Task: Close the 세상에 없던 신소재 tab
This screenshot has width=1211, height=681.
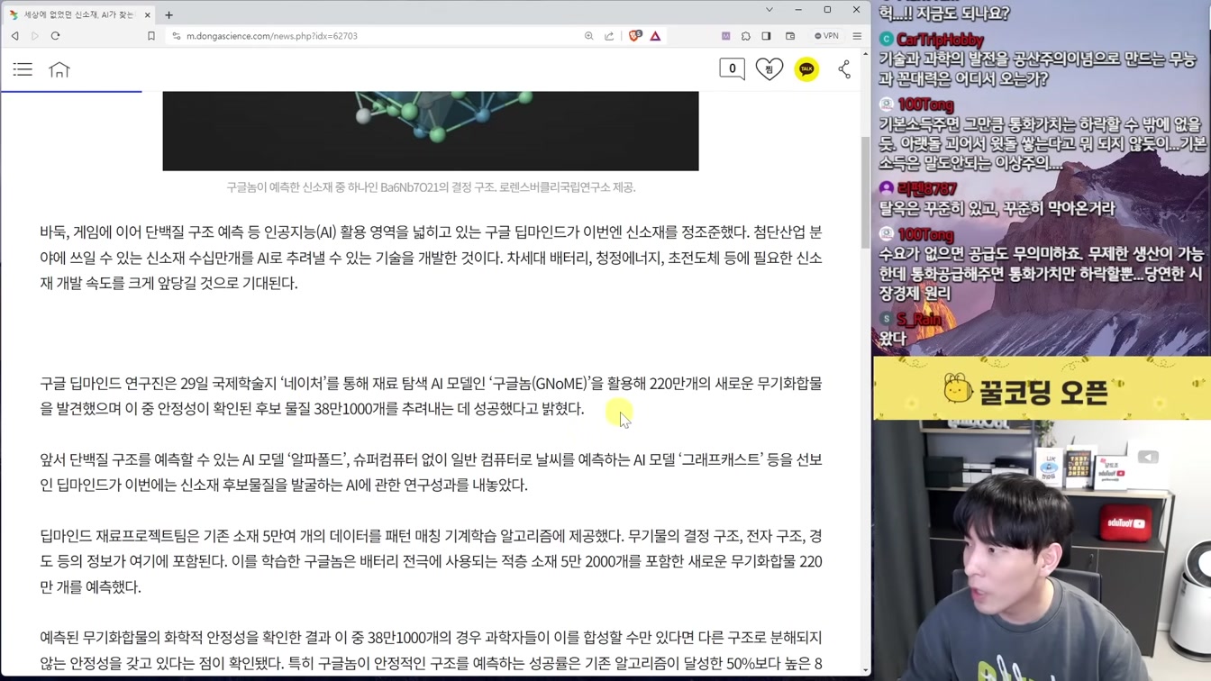Action: pyautogui.click(x=148, y=14)
